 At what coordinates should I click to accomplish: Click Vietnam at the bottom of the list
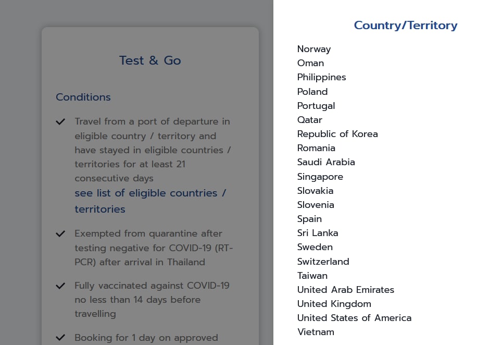point(316,332)
